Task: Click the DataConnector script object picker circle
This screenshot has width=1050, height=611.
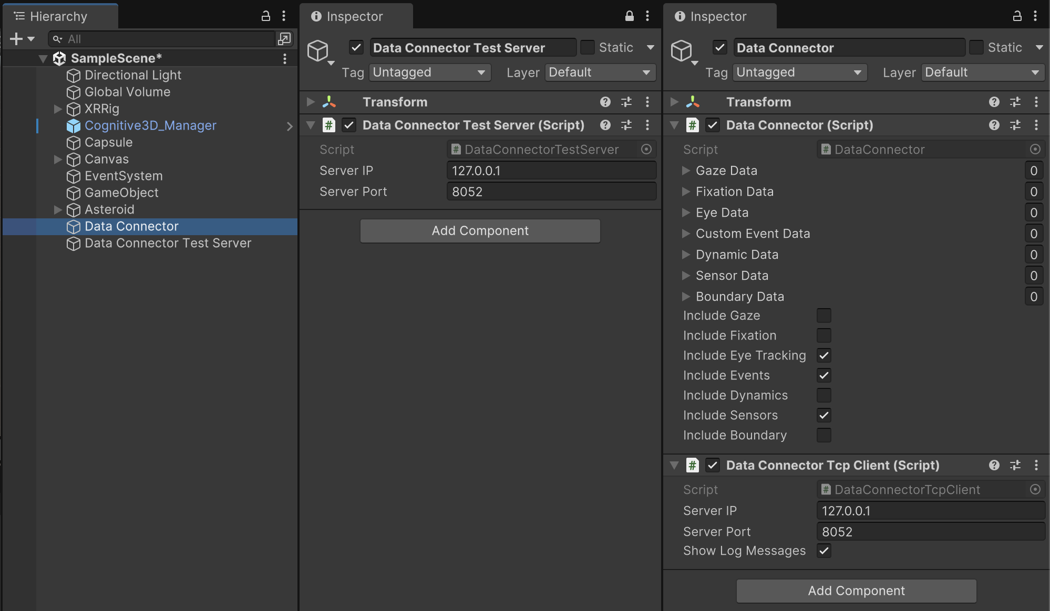Action: coord(1035,149)
